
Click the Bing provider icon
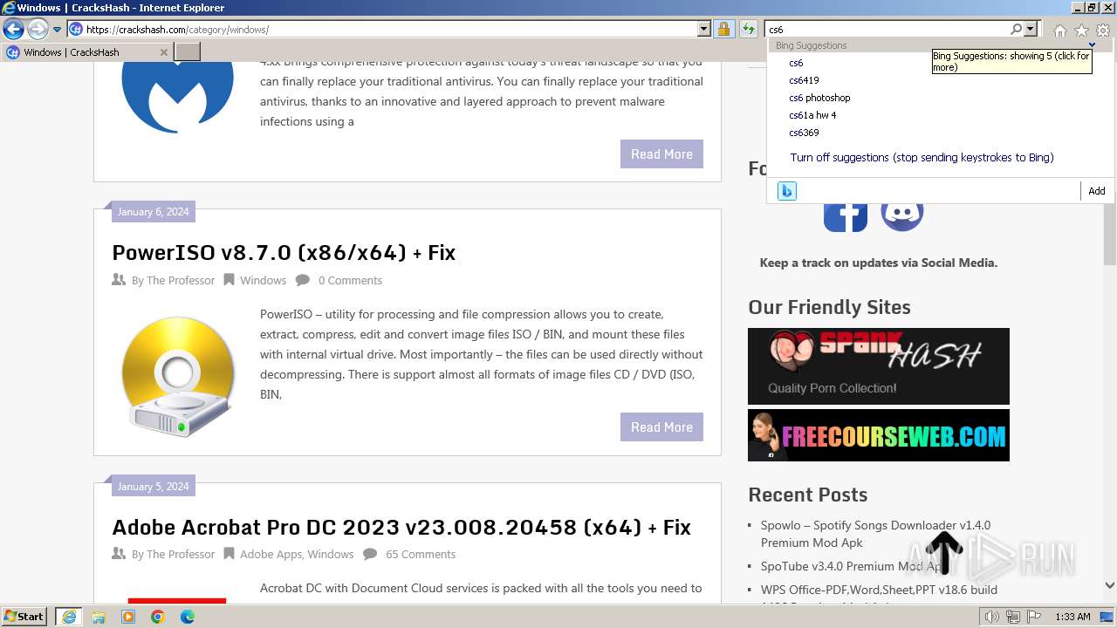click(787, 191)
